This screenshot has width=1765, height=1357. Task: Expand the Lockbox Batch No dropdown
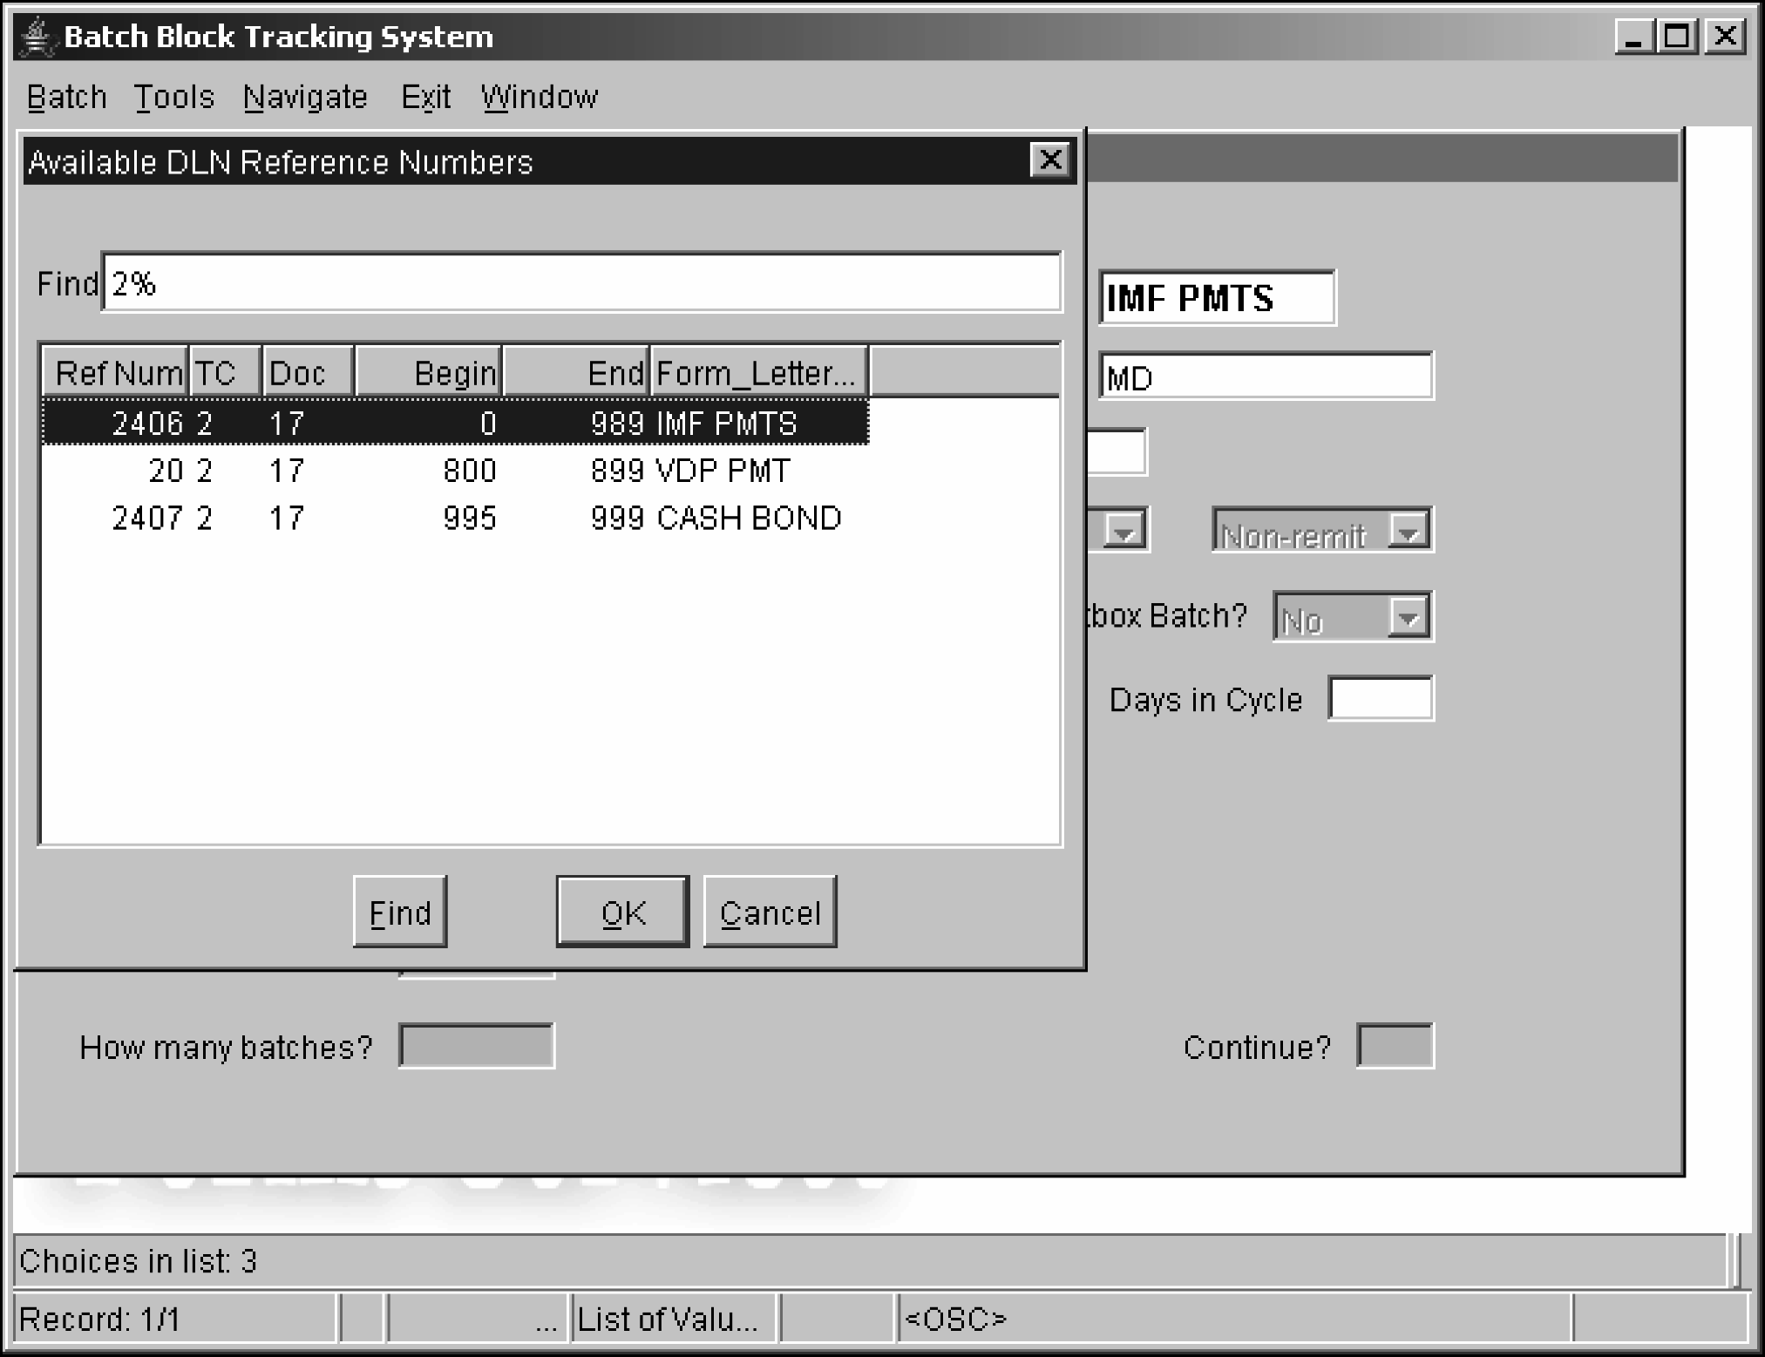(x=1408, y=617)
